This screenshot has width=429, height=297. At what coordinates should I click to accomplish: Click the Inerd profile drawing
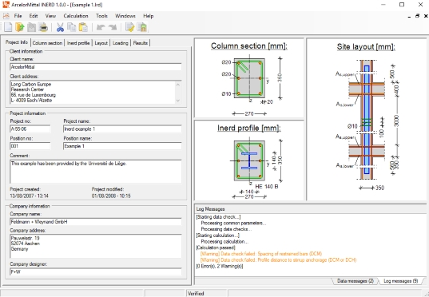coord(249,160)
